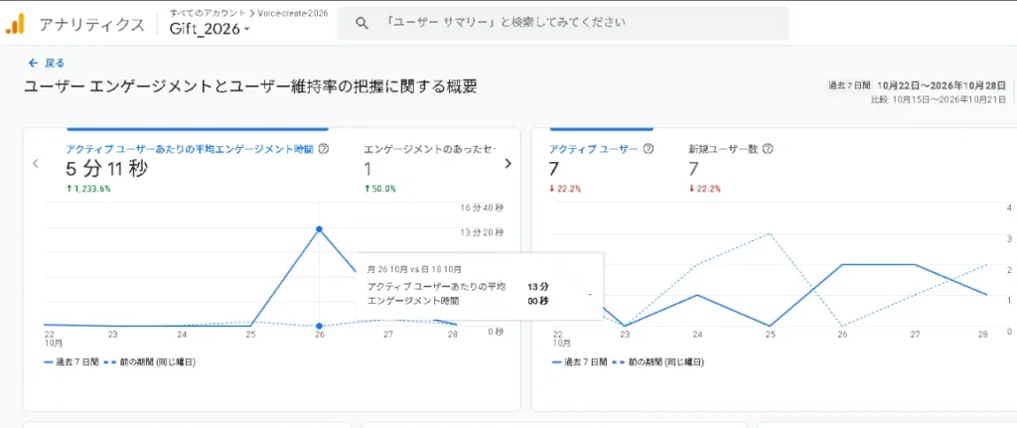Open the 10月22日〜2026年10月28日 date range picker
Screen dimensions: 1017x428
pos(942,85)
